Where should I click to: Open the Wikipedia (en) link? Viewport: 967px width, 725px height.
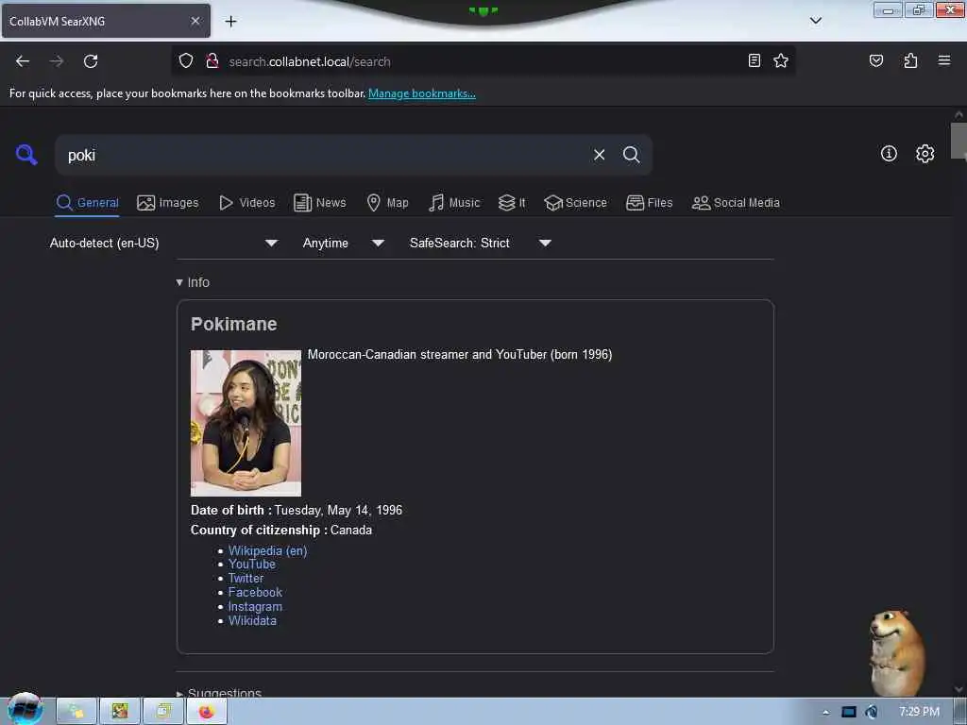(x=267, y=550)
